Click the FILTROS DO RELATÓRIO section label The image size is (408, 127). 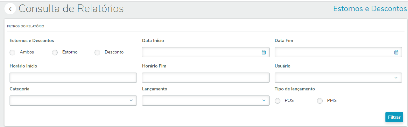25,26
